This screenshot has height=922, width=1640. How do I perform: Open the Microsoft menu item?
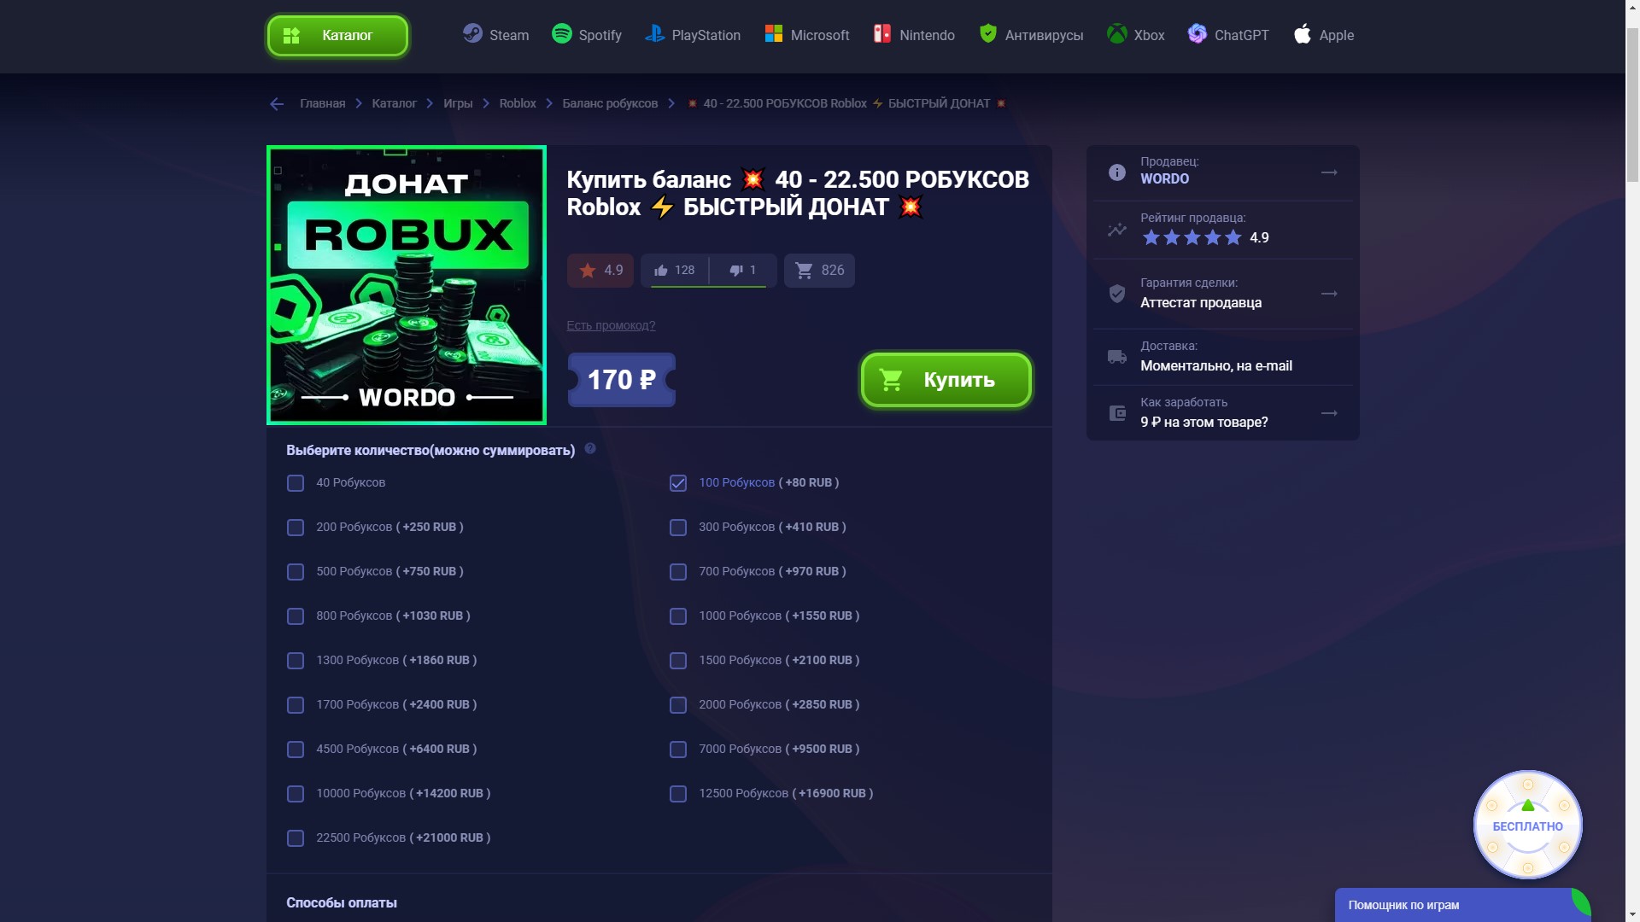click(807, 35)
